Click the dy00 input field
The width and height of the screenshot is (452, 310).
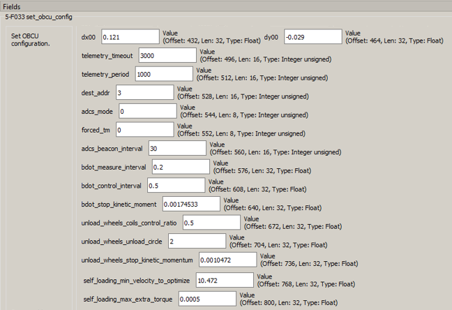tap(312, 37)
